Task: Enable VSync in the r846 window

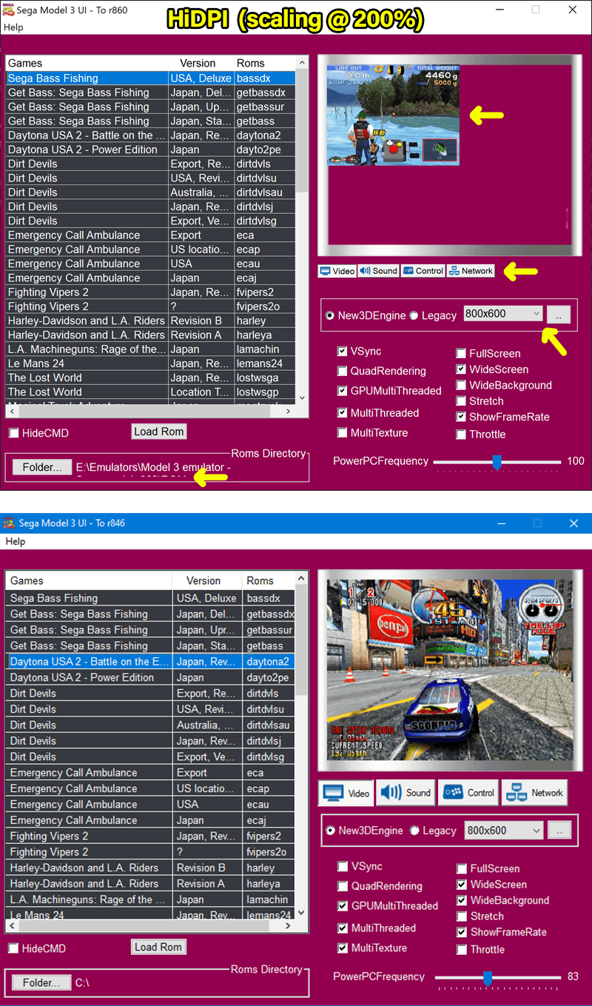Action: [343, 866]
